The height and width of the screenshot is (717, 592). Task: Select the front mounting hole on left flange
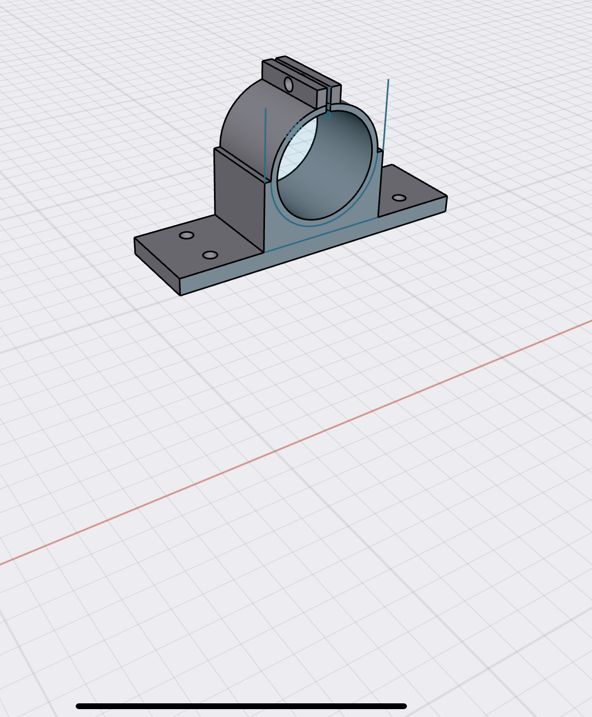[x=210, y=255]
